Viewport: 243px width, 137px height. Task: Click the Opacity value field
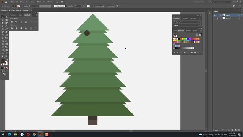click(77, 6)
